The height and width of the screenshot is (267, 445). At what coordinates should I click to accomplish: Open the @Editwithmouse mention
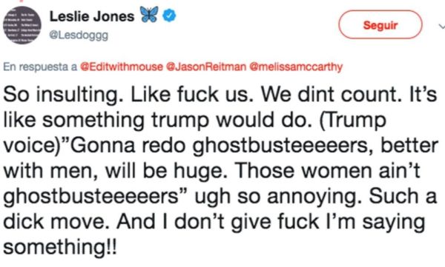pyautogui.click(x=122, y=67)
